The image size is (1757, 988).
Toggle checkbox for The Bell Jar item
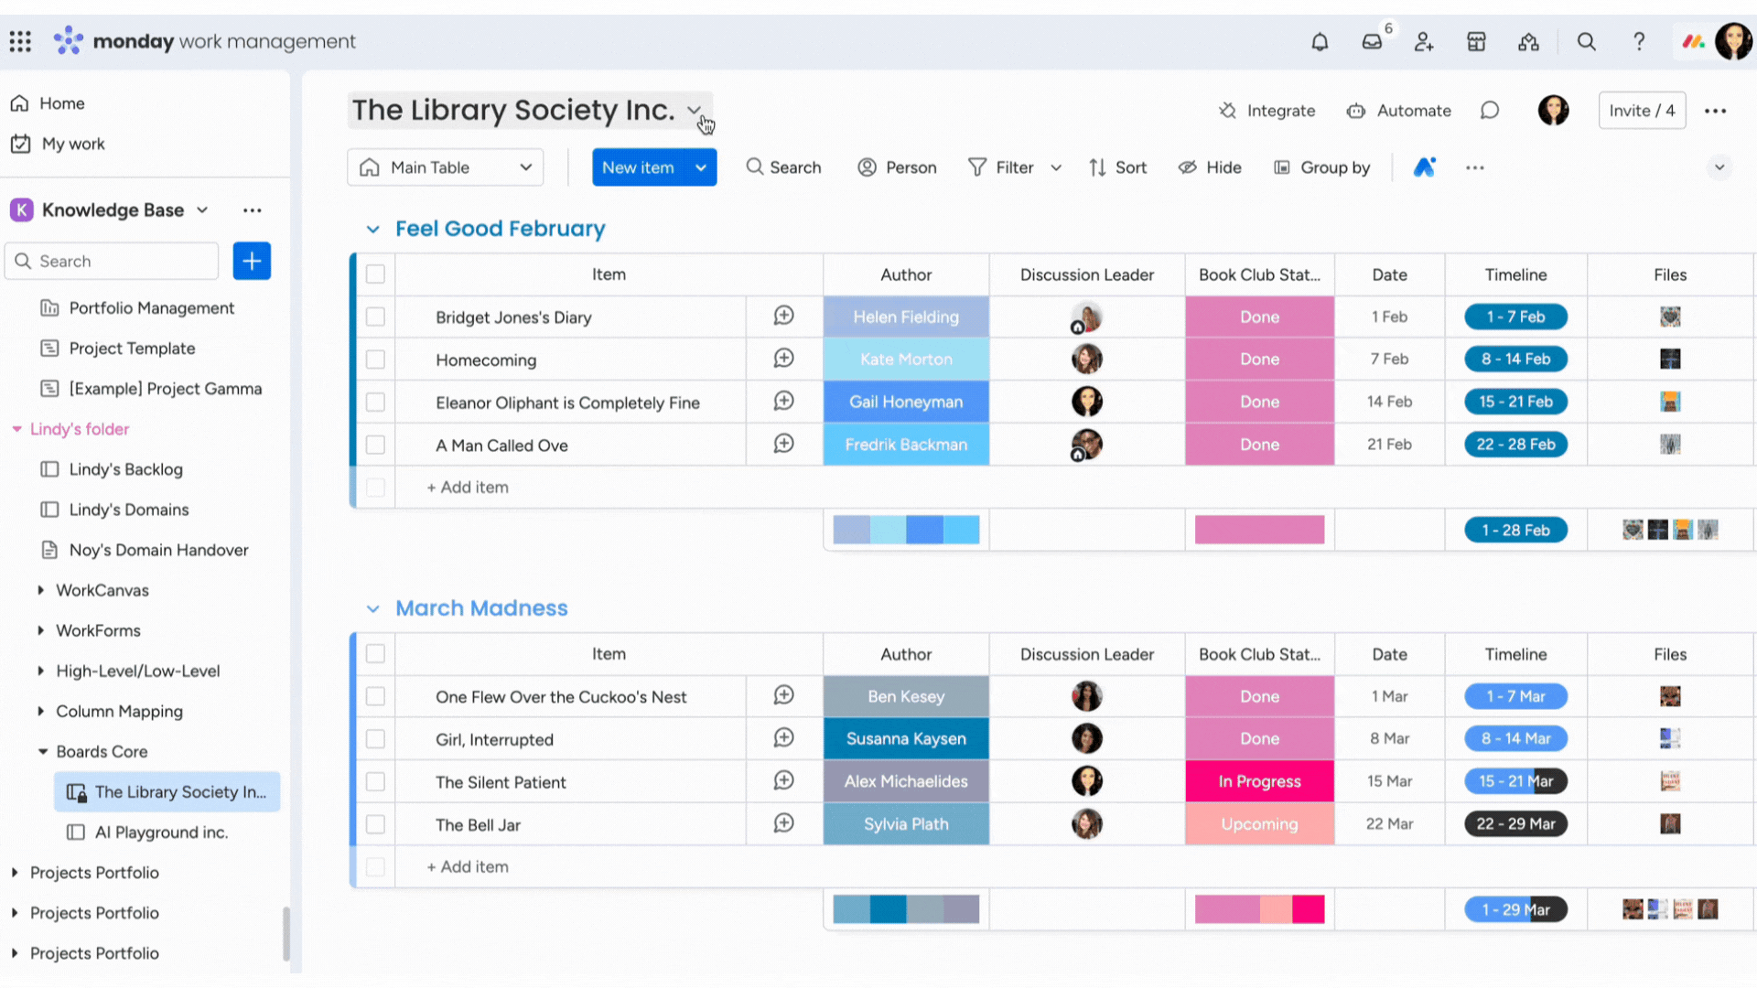point(374,825)
